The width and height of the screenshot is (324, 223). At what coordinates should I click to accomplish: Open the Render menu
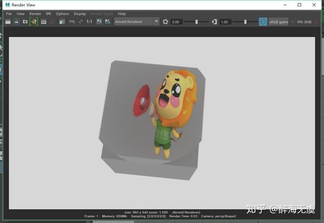point(35,13)
